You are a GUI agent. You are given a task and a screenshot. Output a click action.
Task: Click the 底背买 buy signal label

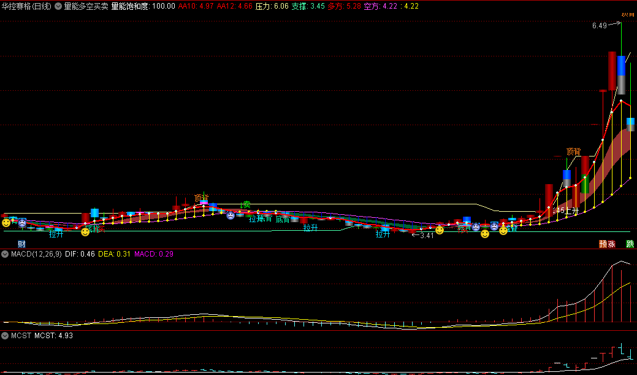click(96, 228)
